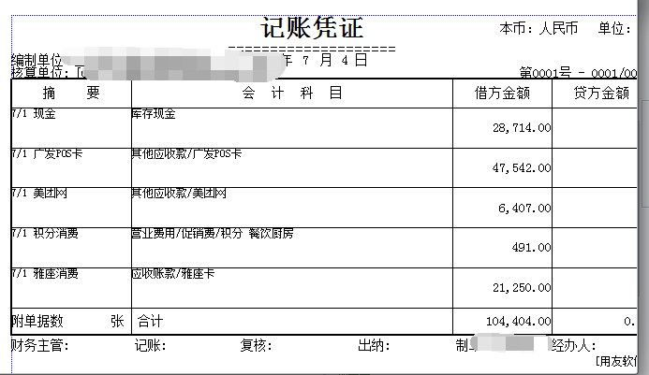This screenshot has height=375, width=649.
Task: Select the 7/1 现金 summary cell
Action: [34, 114]
